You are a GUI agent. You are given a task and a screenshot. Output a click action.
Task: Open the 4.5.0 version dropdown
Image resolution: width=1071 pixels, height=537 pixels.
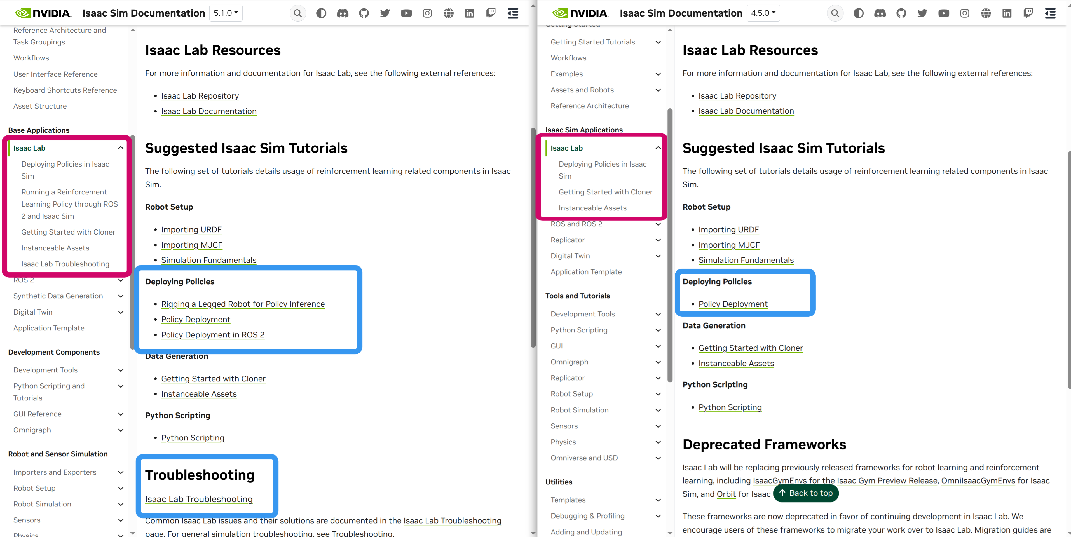(x=763, y=13)
